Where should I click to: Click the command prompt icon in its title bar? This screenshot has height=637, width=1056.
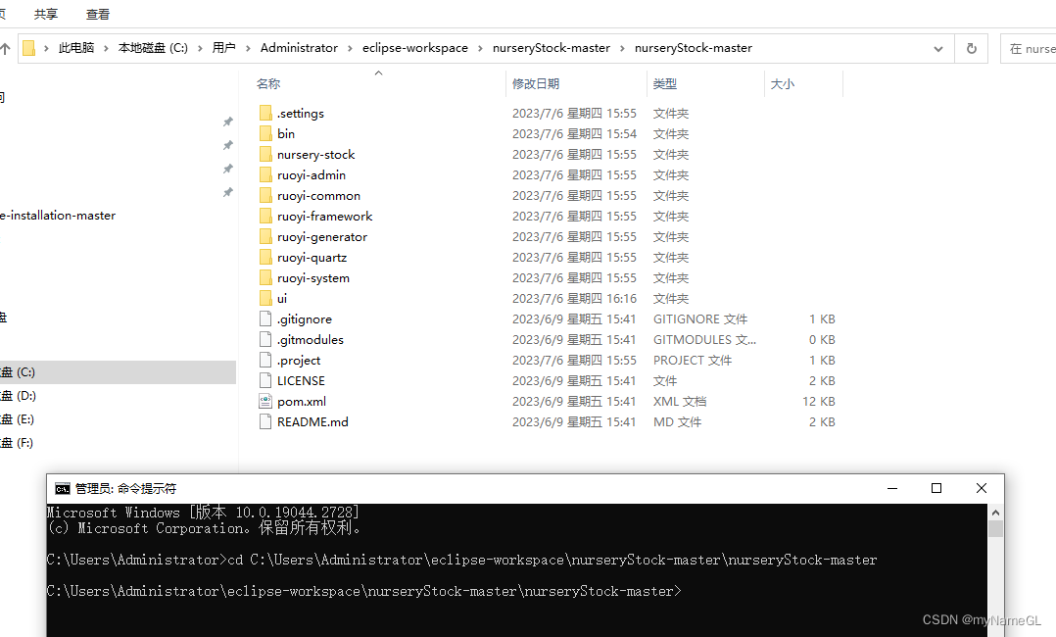tap(63, 488)
